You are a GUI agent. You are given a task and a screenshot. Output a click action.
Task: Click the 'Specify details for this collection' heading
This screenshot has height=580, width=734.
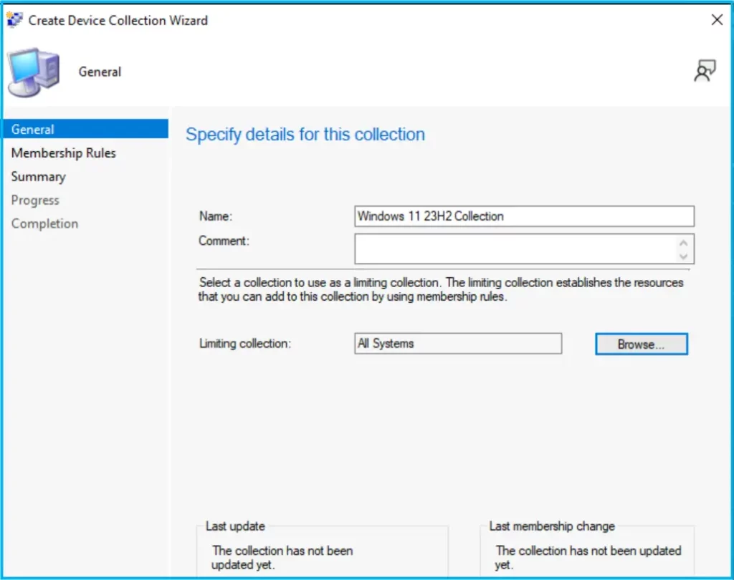pos(305,134)
